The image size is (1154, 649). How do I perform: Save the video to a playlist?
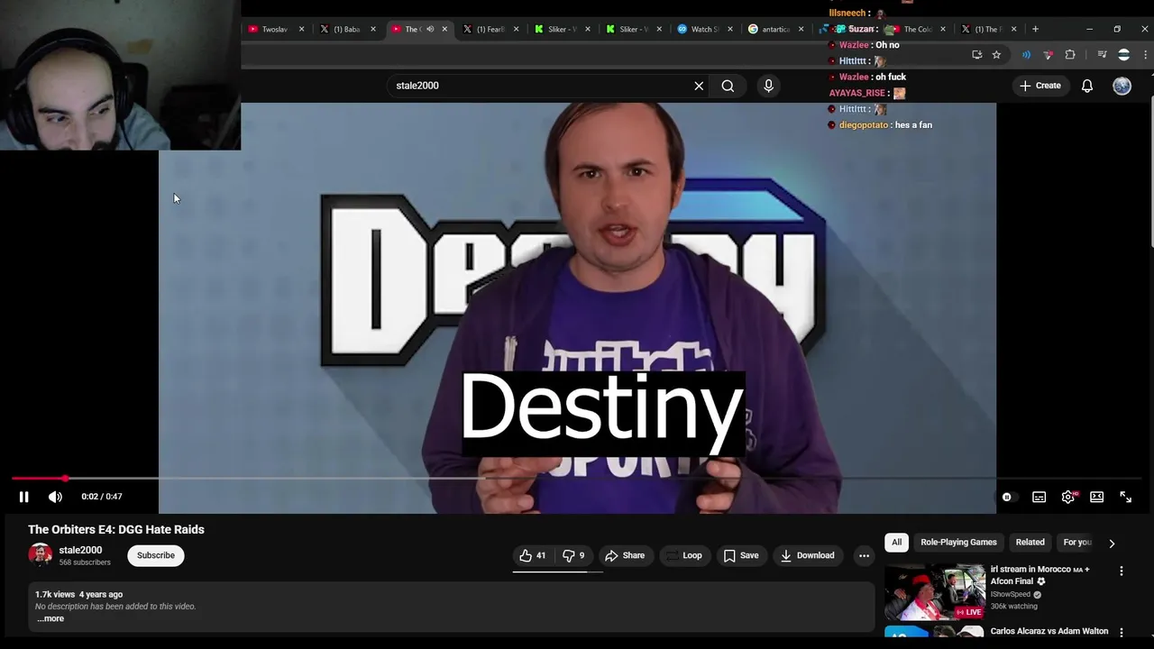coord(740,555)
